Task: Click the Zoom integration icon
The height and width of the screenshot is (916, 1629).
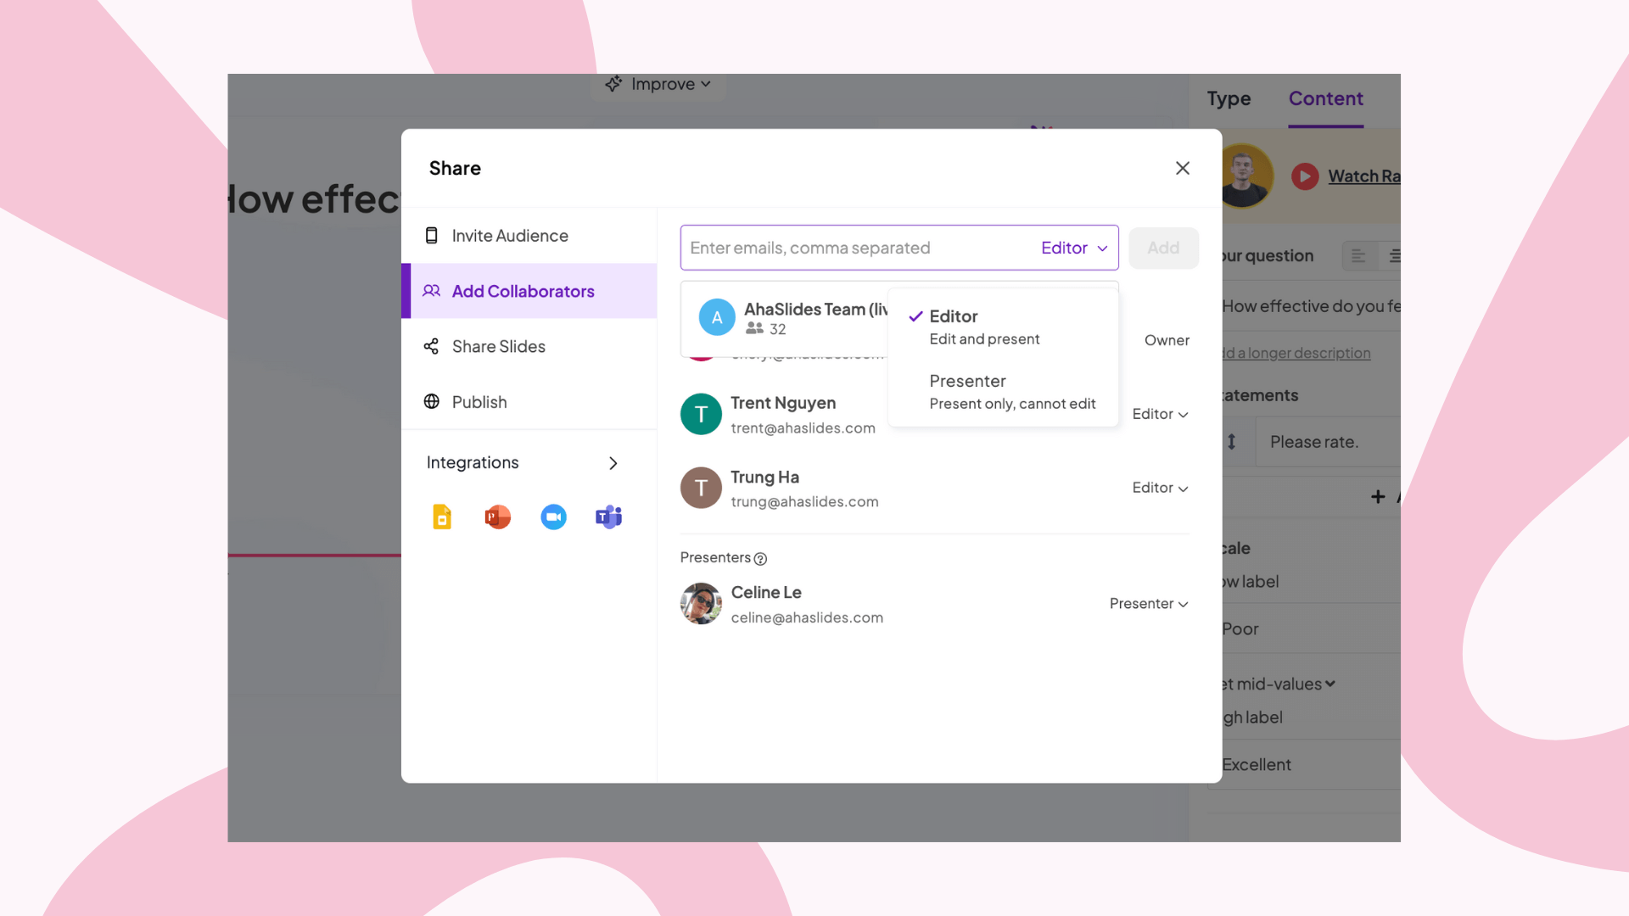Action: coord(553,517)
